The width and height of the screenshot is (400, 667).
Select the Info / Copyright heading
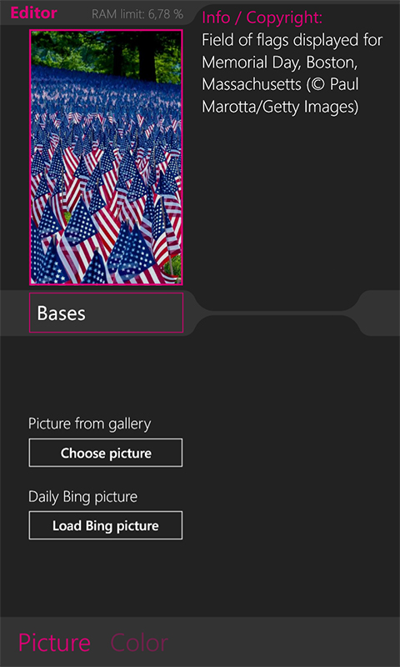(x=262, y=18)
